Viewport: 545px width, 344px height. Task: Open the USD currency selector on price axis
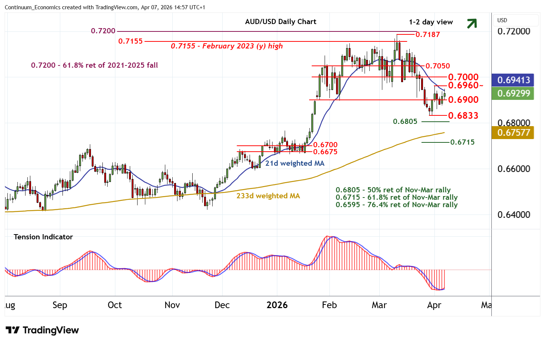pyautogui.click(x=502, y=20)
